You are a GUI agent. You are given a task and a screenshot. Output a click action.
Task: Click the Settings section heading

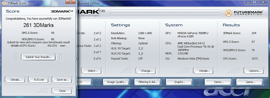[x=120, y=25]
